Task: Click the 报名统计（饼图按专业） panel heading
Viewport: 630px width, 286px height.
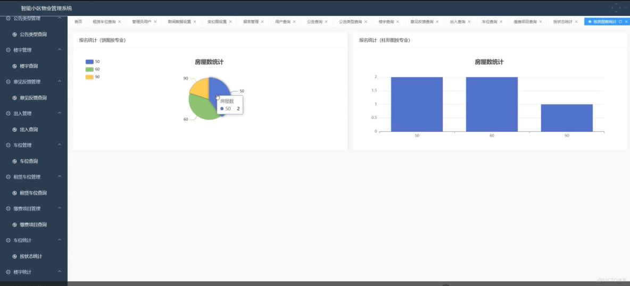Action: point(103,40)
